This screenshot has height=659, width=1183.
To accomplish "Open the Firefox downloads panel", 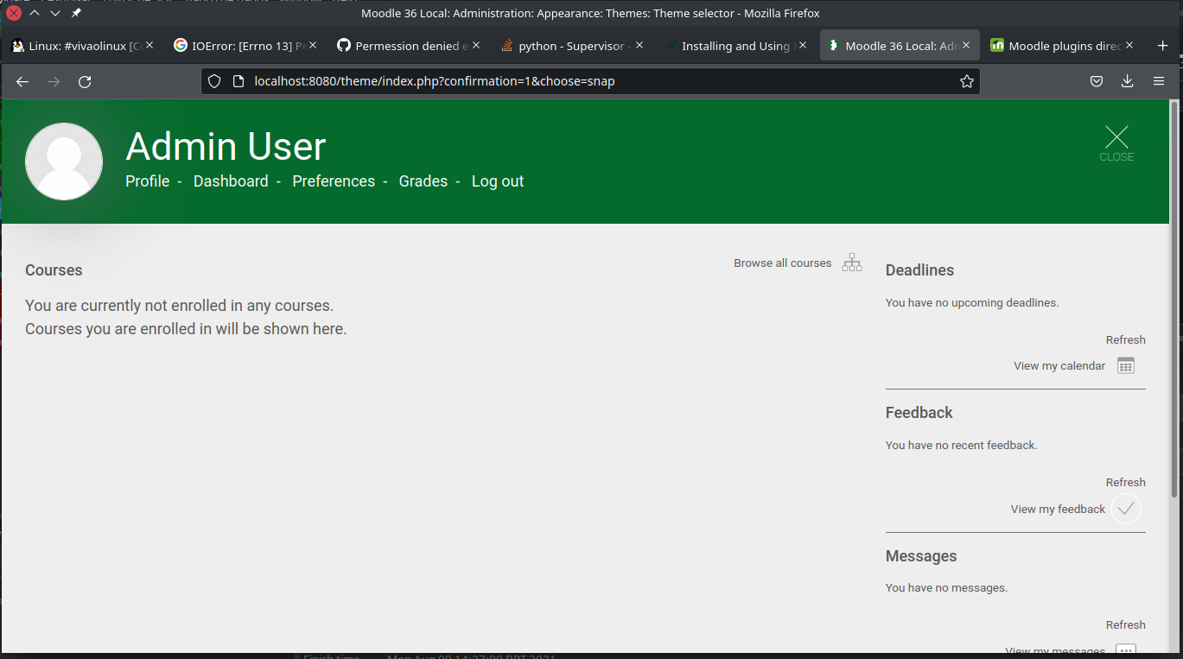I will pos(1127,81).
